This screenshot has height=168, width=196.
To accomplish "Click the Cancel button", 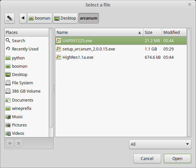I will [x=147, y=158].
